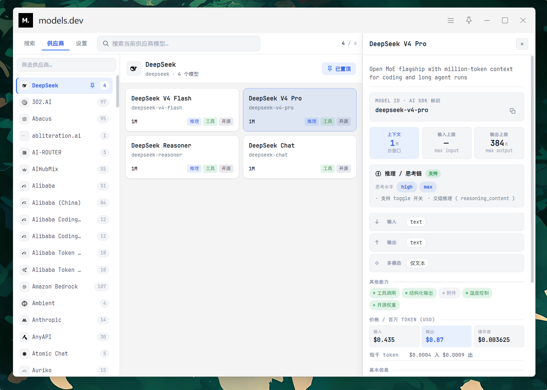Click the 上下文 1M context stat card

point(394,143)
